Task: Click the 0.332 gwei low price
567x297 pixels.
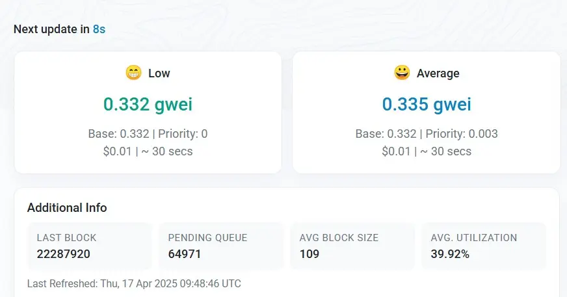Action: tap(148, 104)
